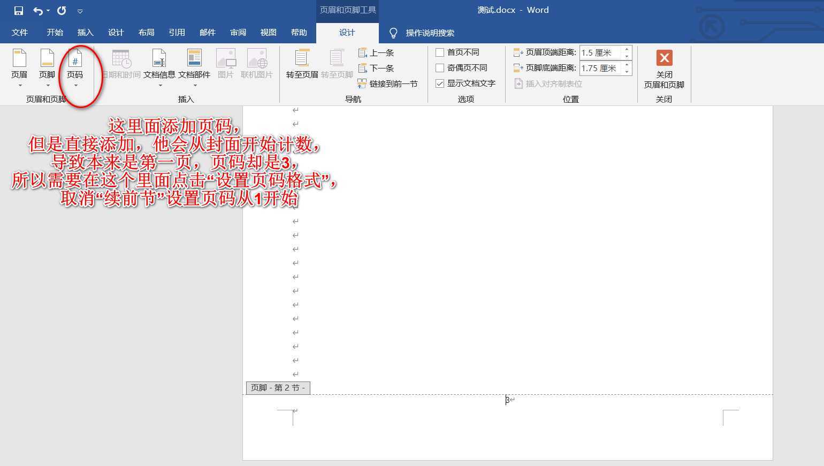Click 插入对齐制表位 insert alignment tab
824x466 pixels.
coord(548,84)
